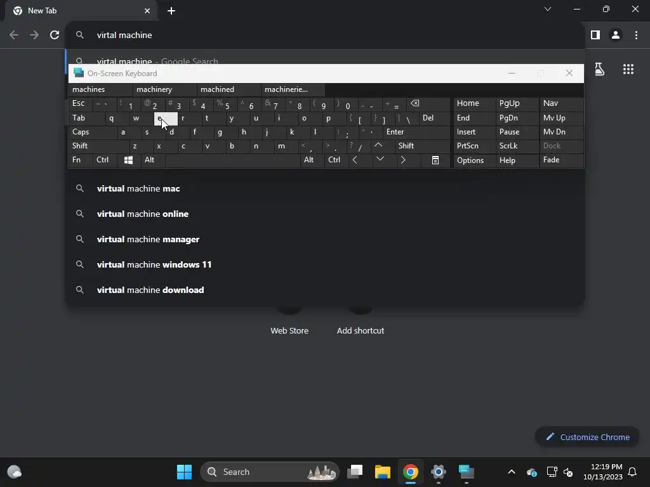Close the New Tab tab

point(147,11)
